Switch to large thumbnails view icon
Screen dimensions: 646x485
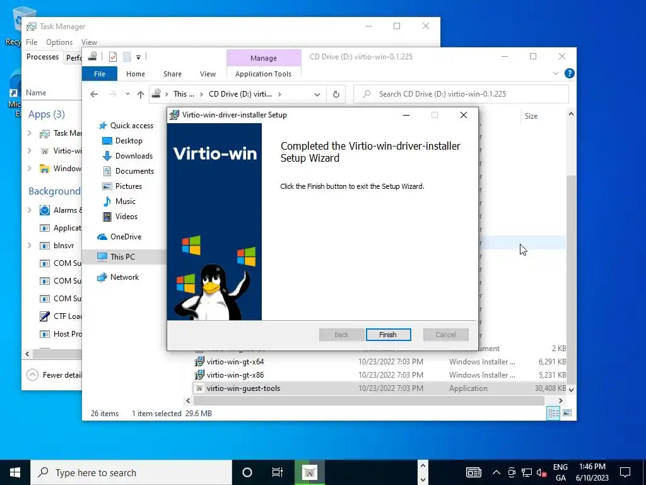click(567, 413)
